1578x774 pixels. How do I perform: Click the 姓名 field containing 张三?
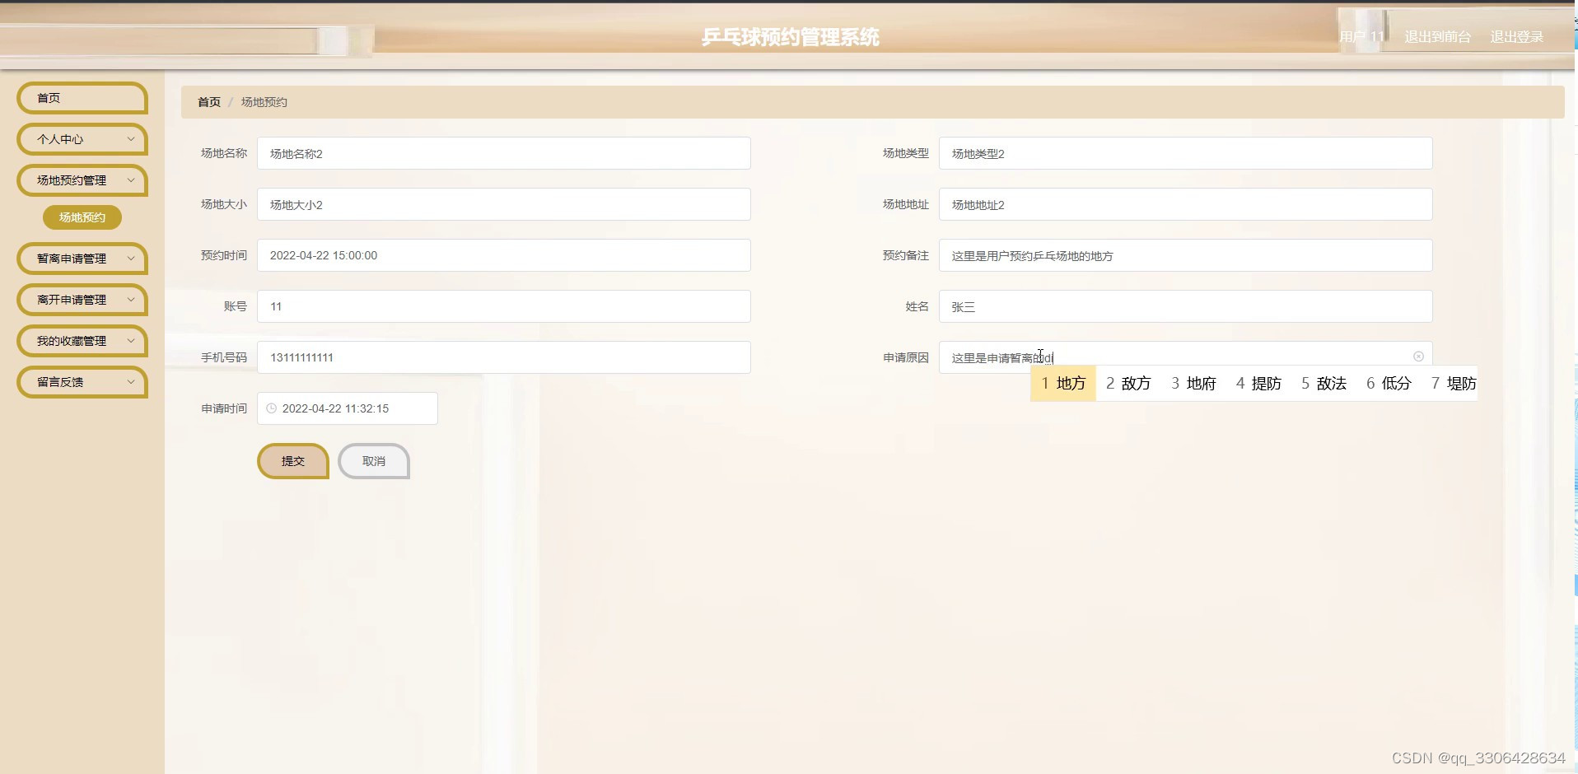click(x=1186, y=306)
